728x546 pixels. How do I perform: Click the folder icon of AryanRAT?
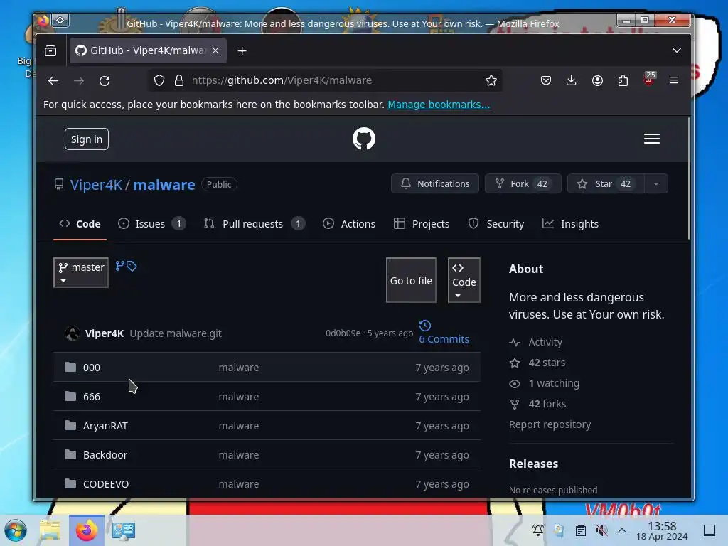(x=70, y=425)
